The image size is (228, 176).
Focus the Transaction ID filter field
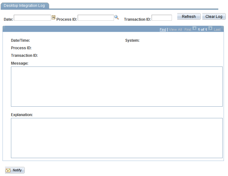tap(162, 18)
